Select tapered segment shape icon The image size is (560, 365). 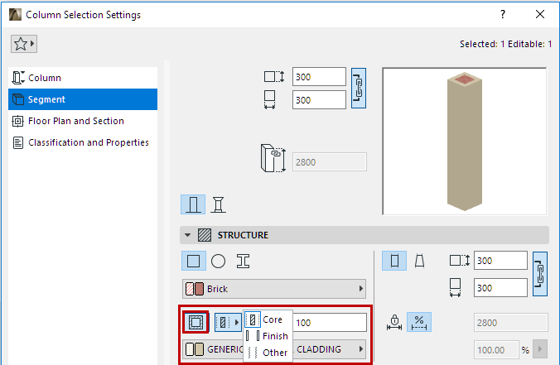[419, 261]
